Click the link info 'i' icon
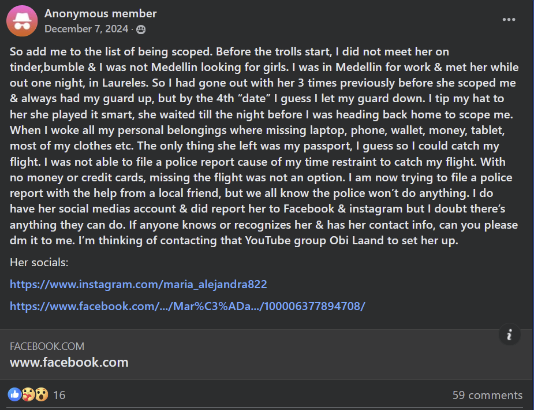Viewport: 534px width, 410px height. [509, 334]
